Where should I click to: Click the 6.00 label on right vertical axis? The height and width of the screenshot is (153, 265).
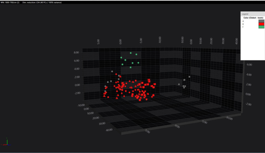tap(249, 64)
